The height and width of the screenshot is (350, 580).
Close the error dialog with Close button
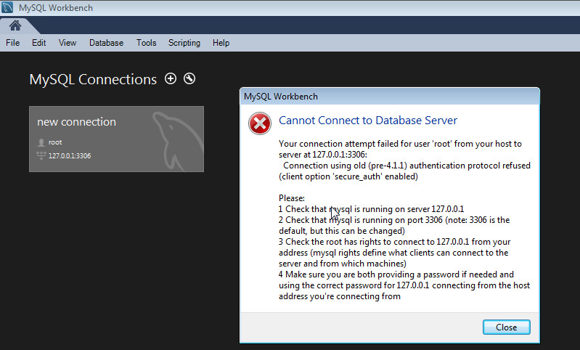(507, 327)
